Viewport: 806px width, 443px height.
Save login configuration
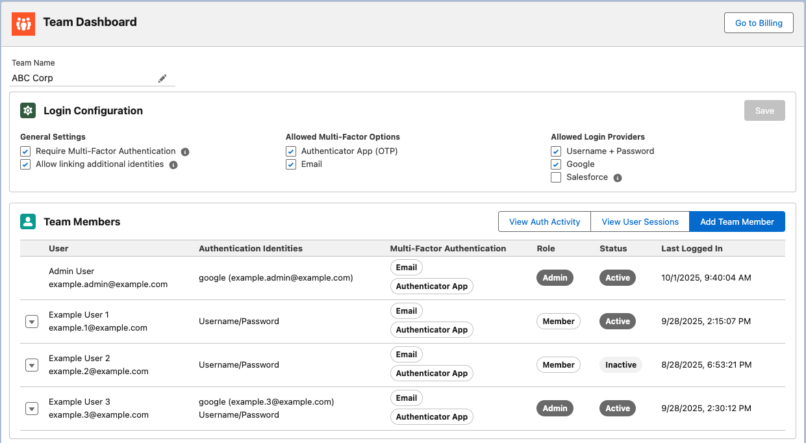click(x=764, y=110)
